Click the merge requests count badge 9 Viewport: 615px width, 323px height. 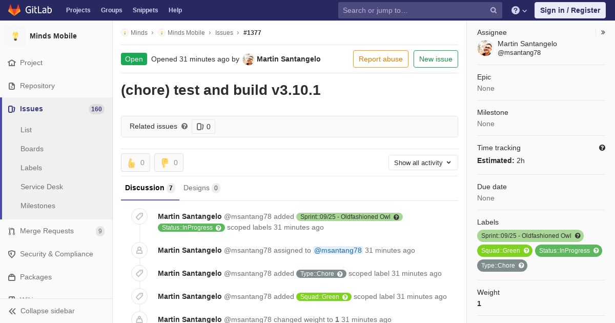point(100,231)
